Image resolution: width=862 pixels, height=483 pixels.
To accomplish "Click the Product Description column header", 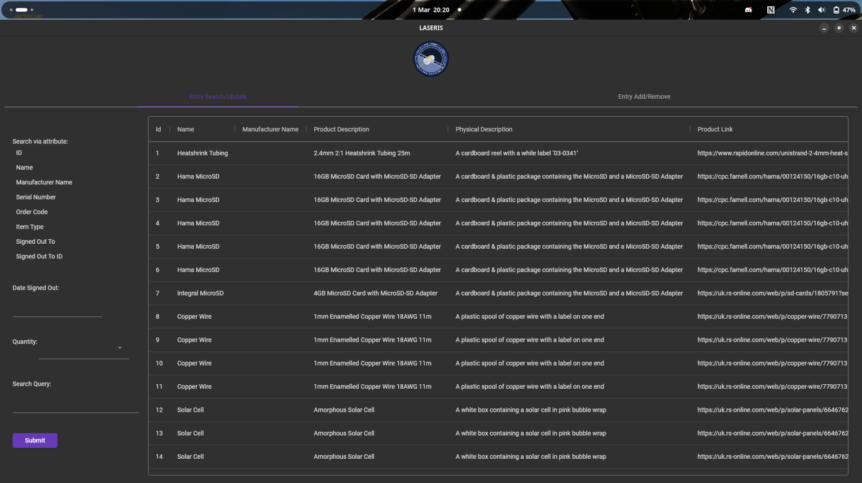I will [341, 130].
